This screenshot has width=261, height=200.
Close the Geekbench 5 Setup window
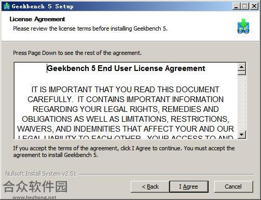tap(254, 6)
